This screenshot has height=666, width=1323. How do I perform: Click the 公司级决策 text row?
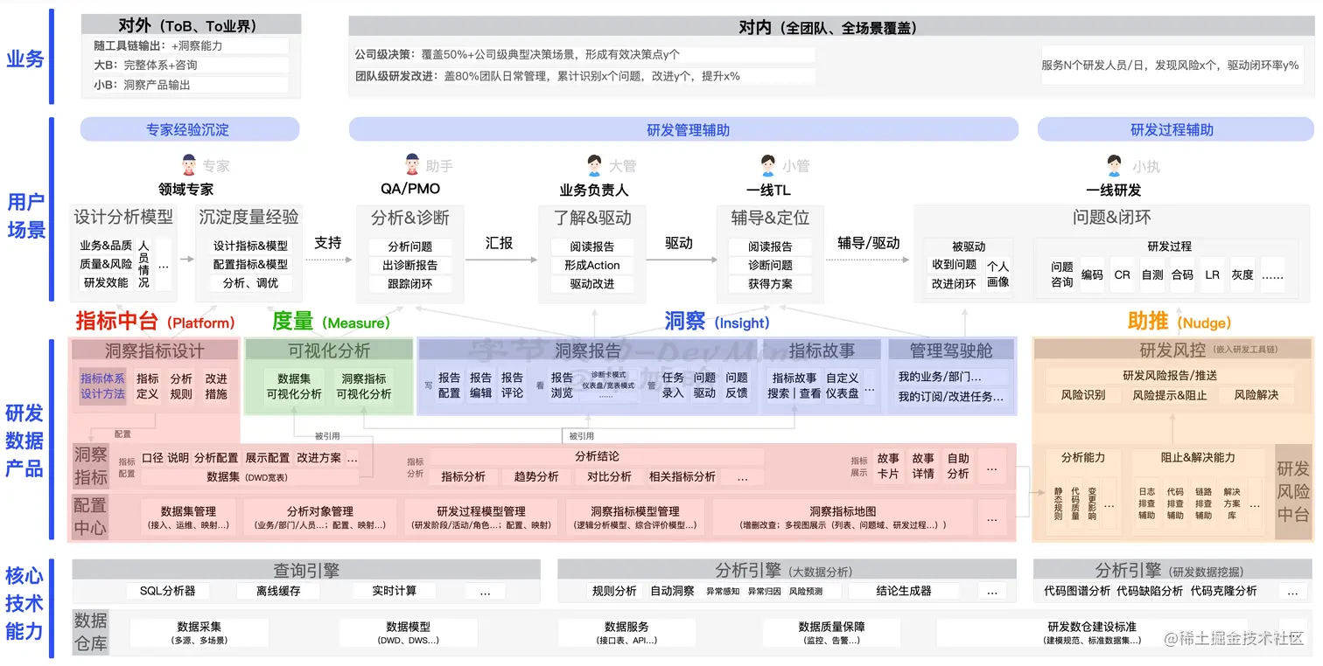click(583, 54)
